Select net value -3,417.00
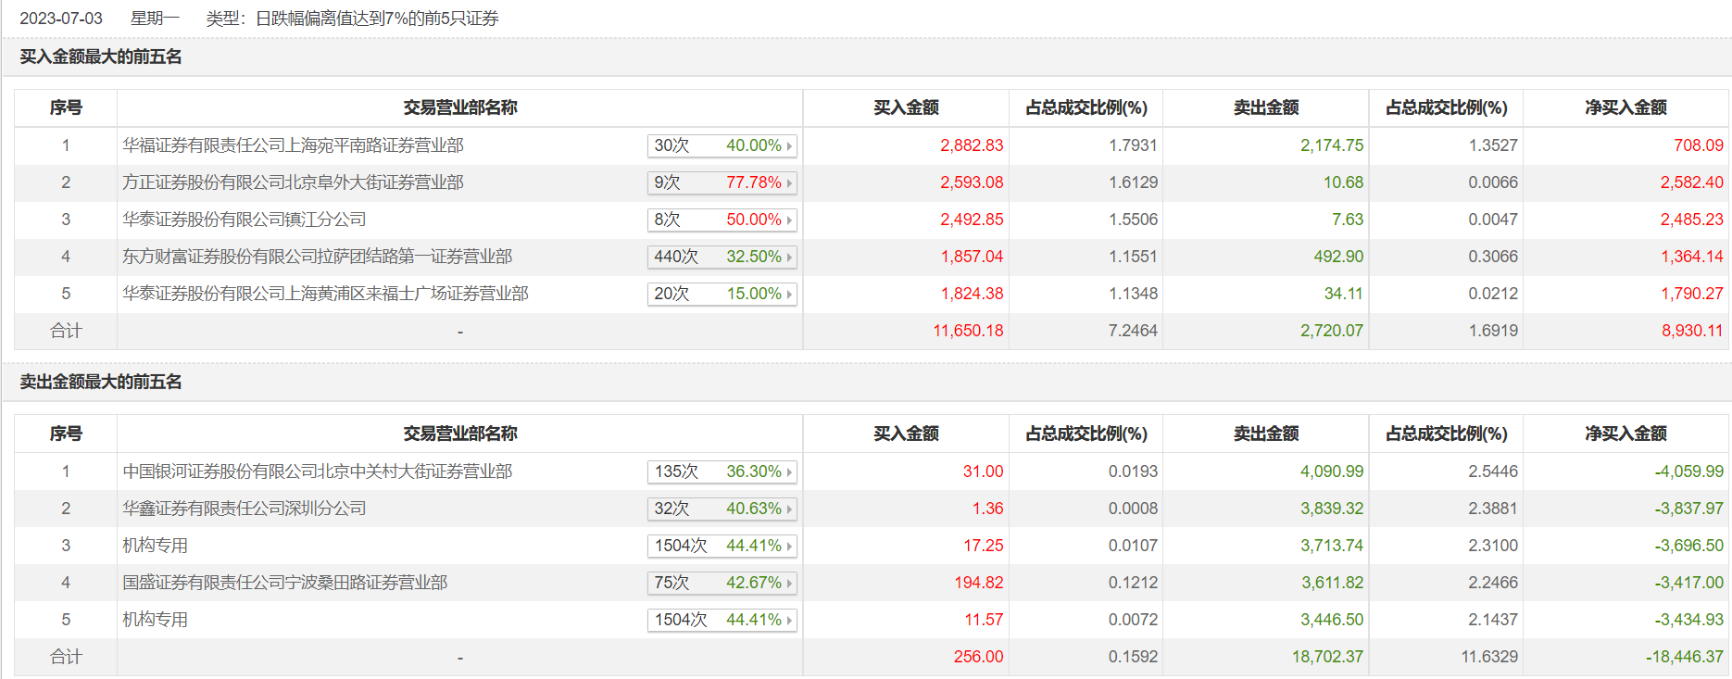 1689,583
